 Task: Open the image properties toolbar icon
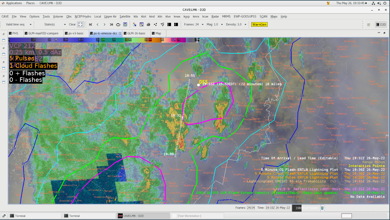point(141,25)
